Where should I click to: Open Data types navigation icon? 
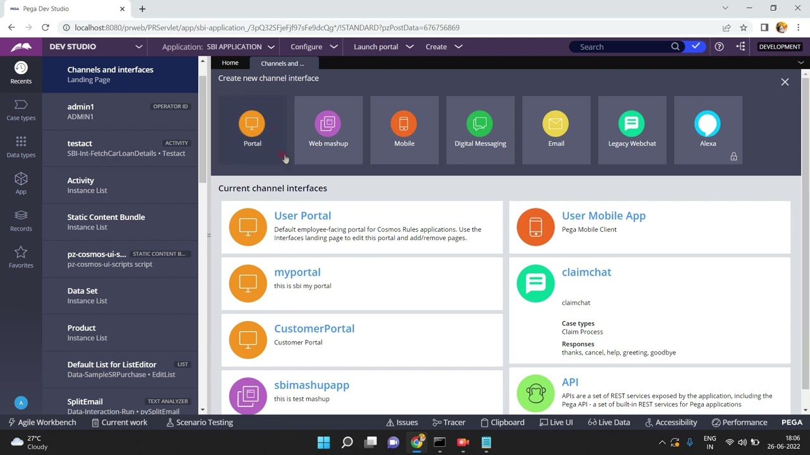21,147
